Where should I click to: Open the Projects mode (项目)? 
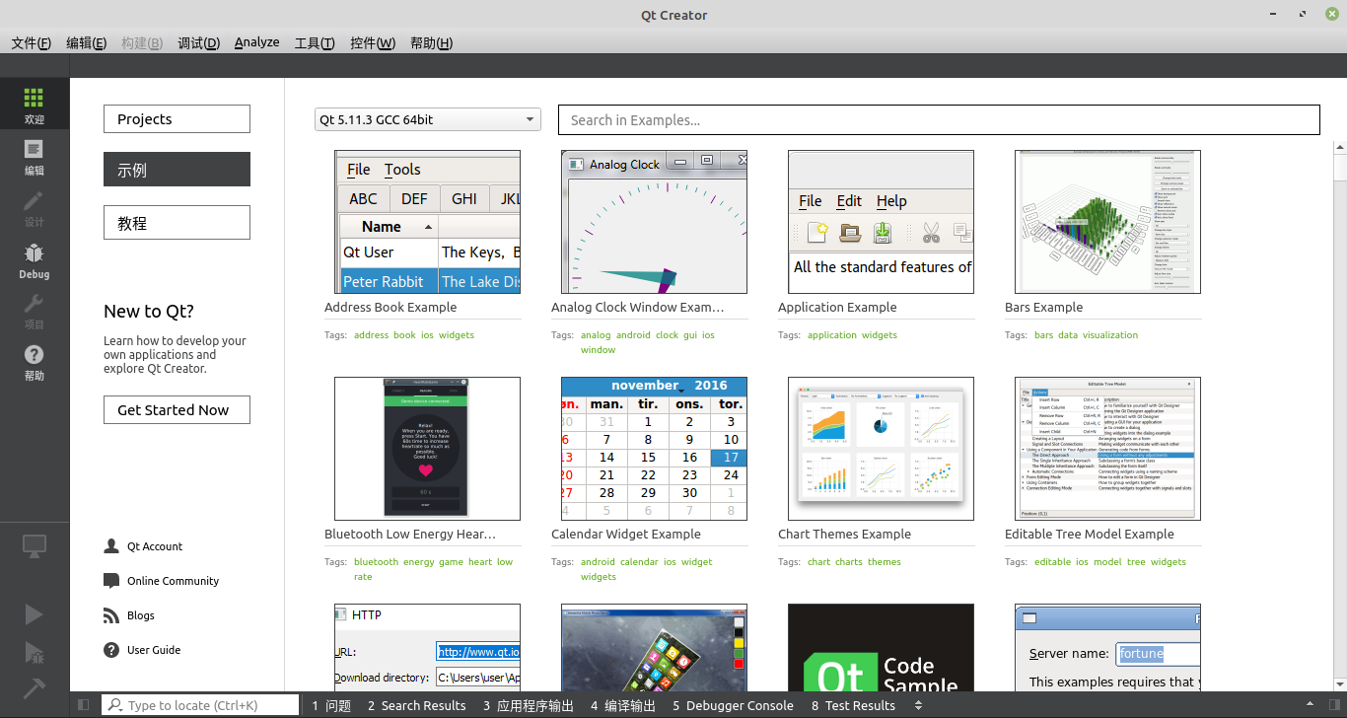35,312
